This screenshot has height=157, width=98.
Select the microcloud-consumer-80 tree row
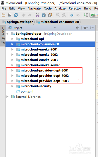pyautogui.click(x=50, y=44)
